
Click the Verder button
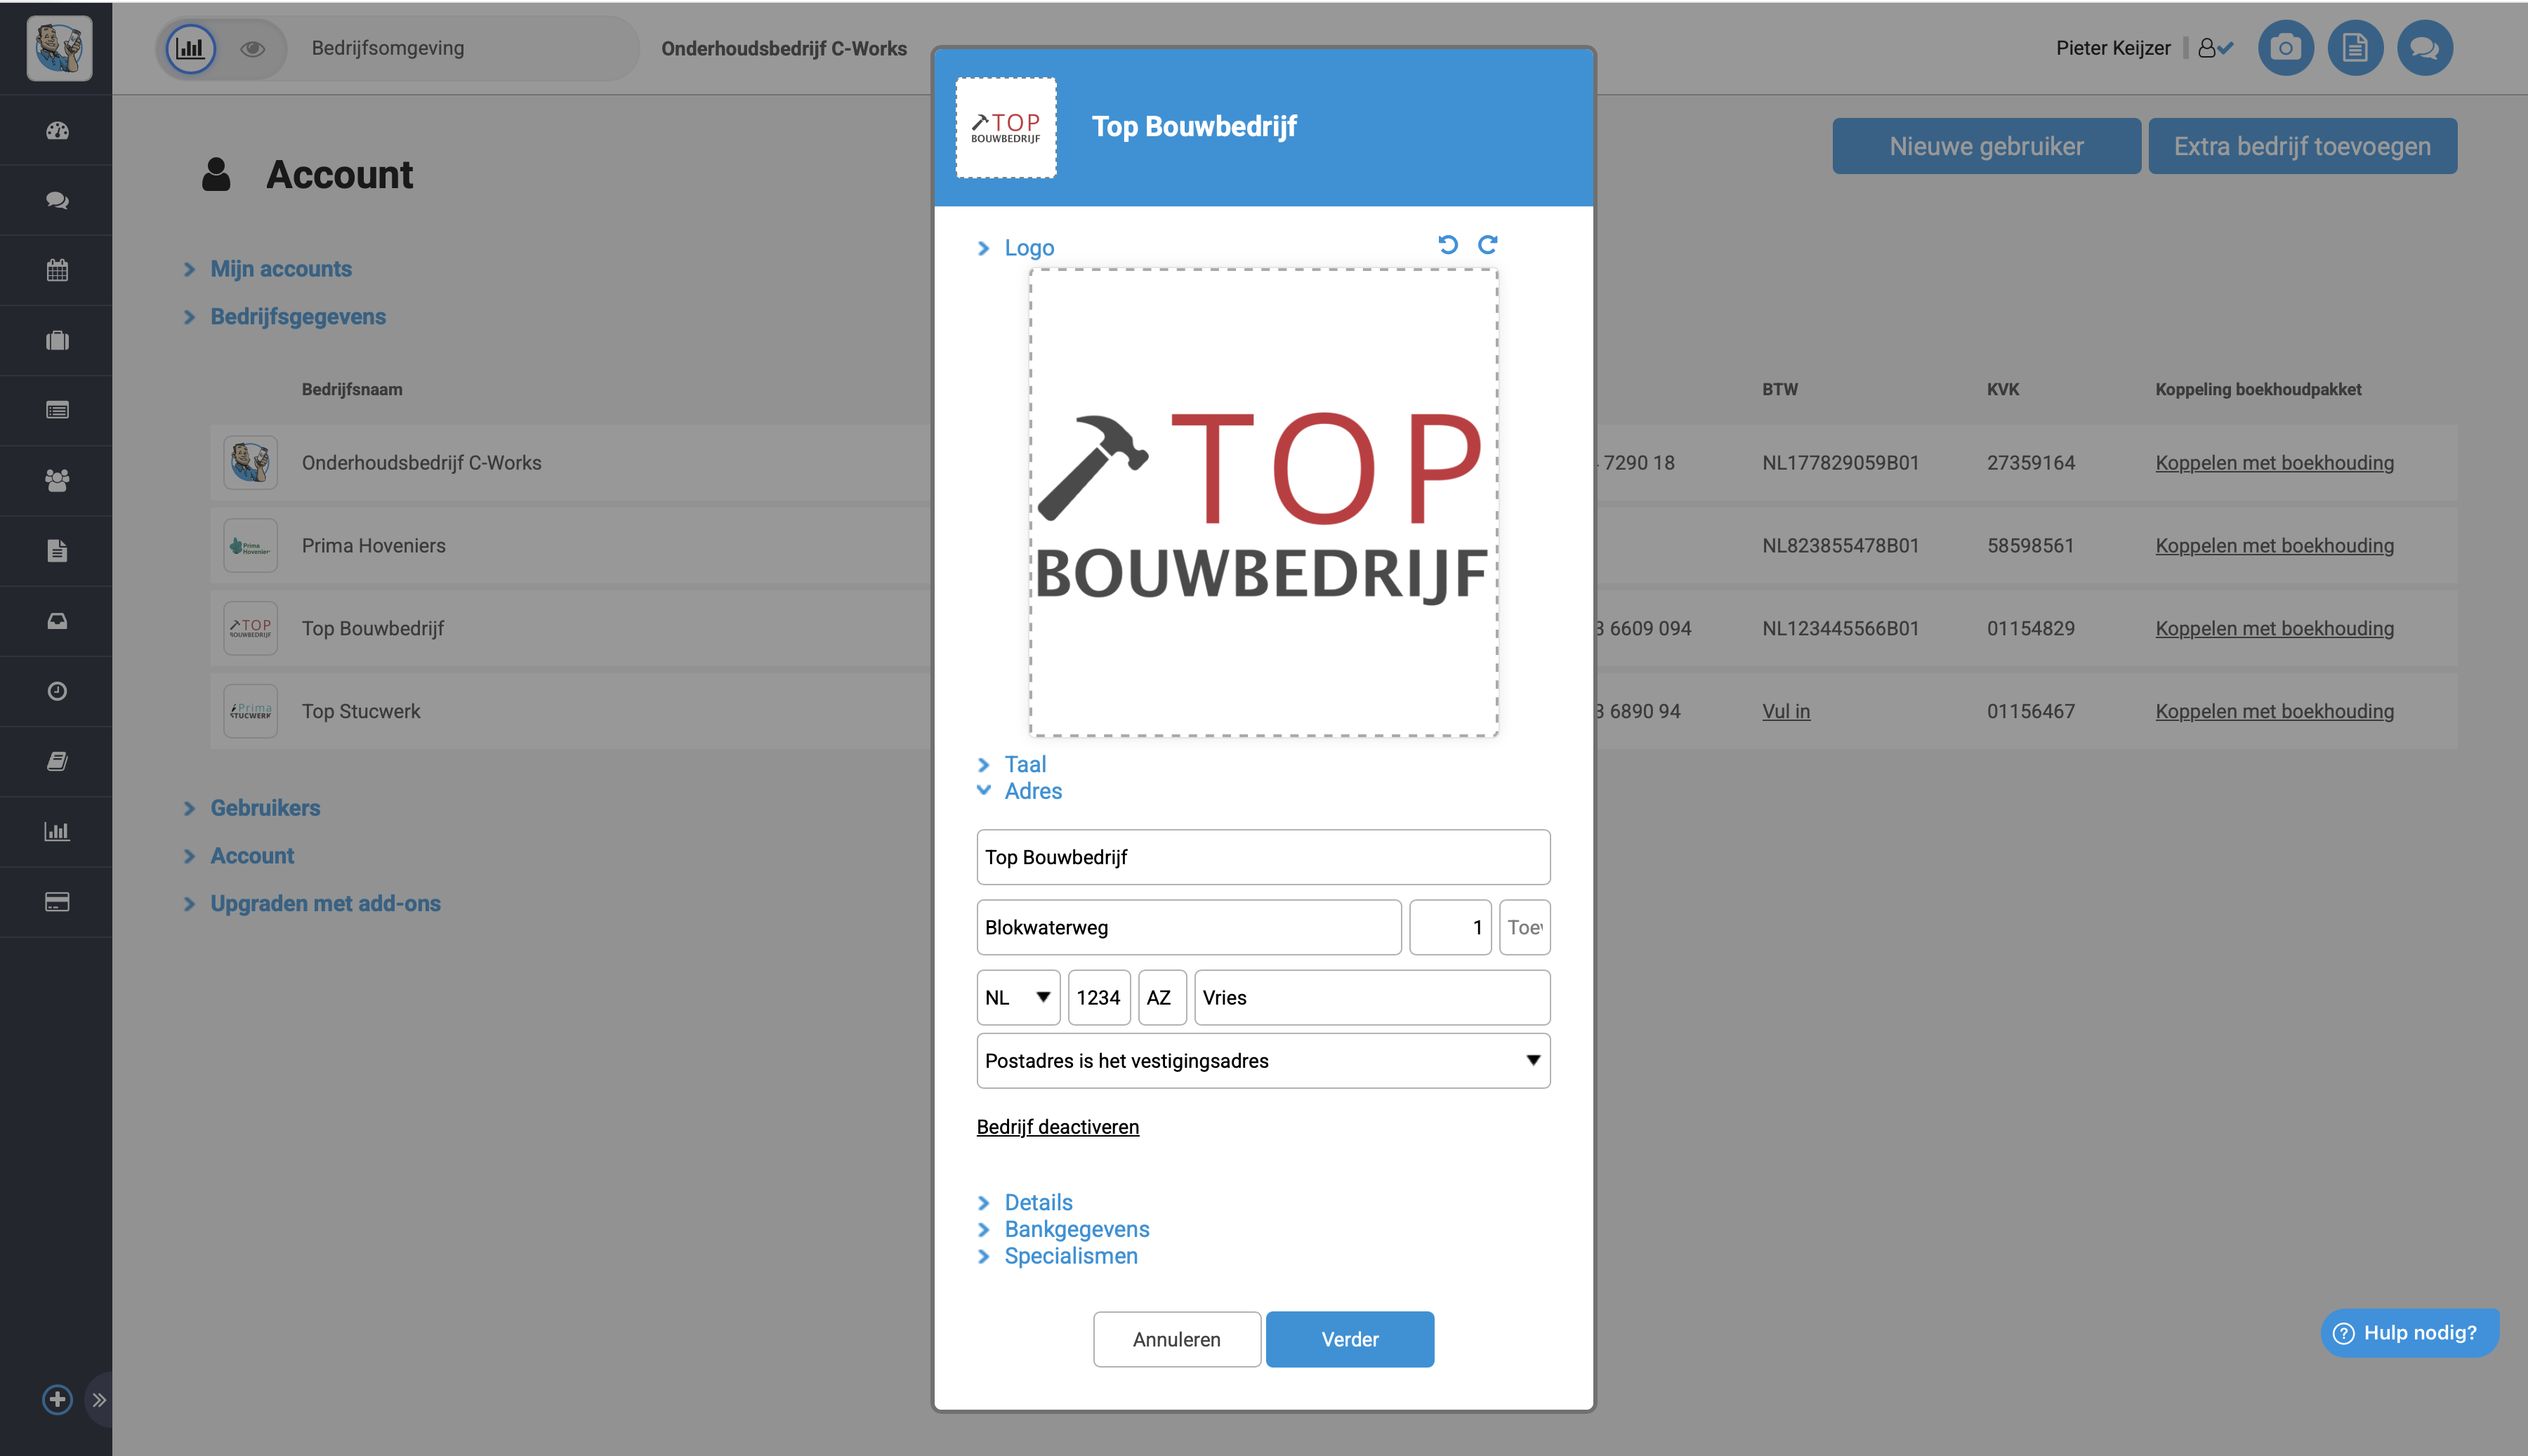pos(1349,1339)
